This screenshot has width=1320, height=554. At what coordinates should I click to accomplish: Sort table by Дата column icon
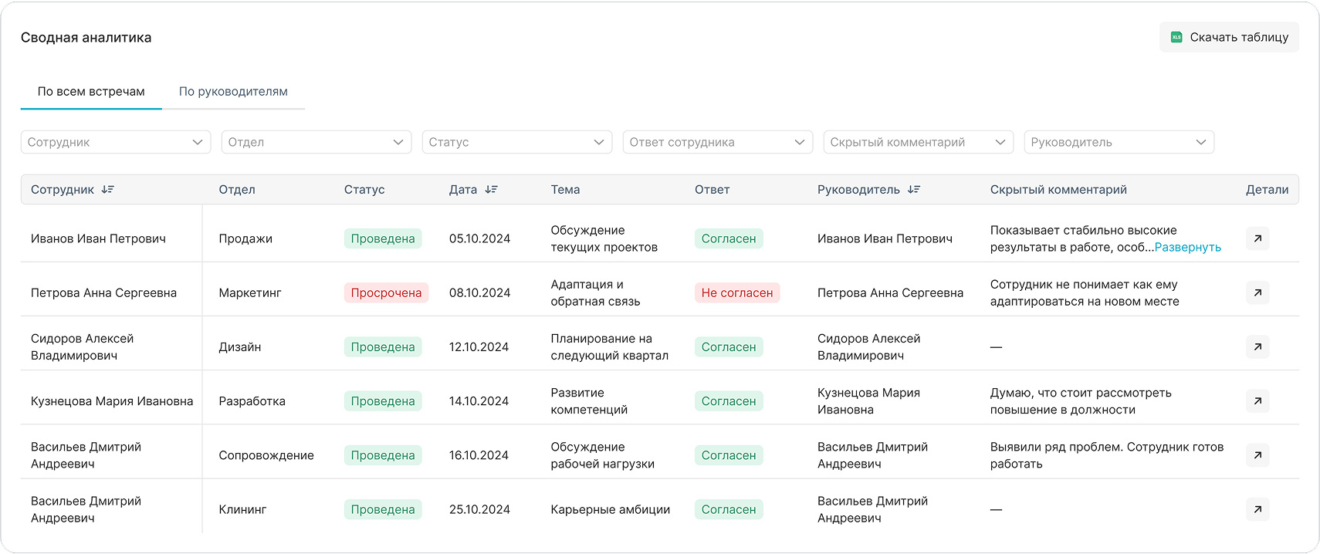click(x=491, y=189)
